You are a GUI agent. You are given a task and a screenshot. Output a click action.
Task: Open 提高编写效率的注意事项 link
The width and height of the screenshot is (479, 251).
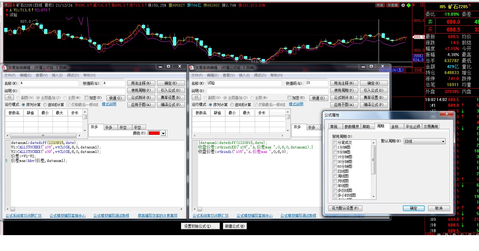(158, 215)
